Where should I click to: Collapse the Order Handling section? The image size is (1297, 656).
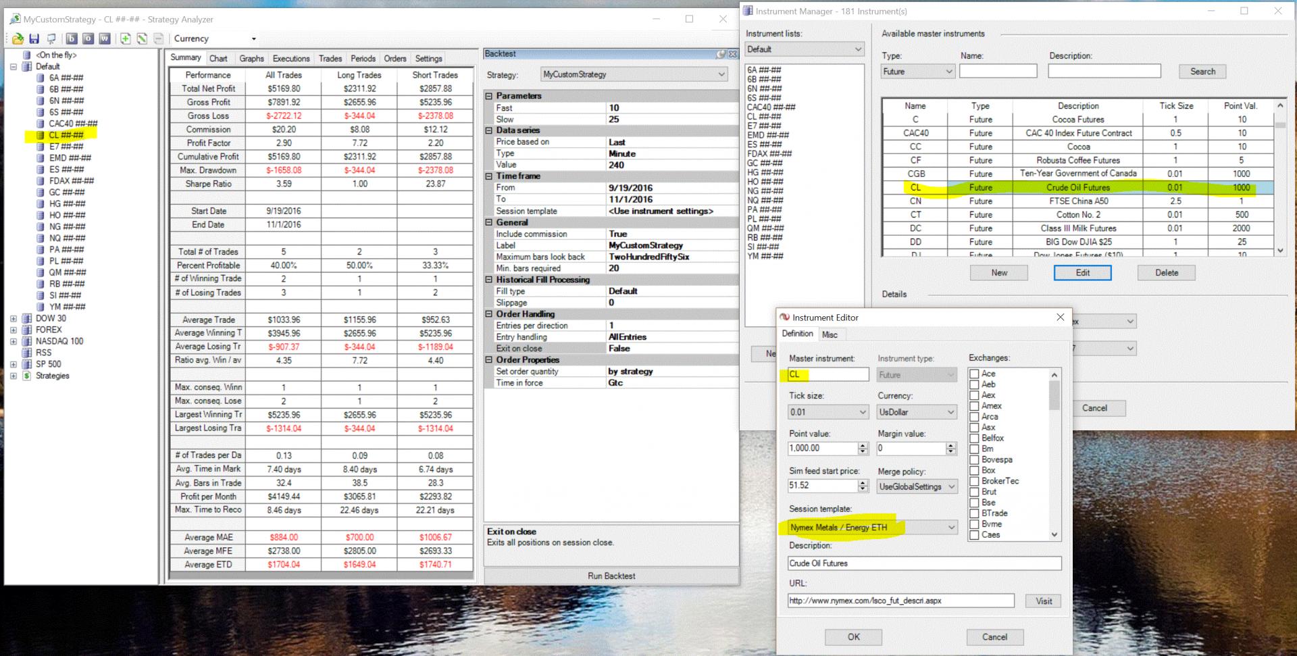tap(489, 314)
